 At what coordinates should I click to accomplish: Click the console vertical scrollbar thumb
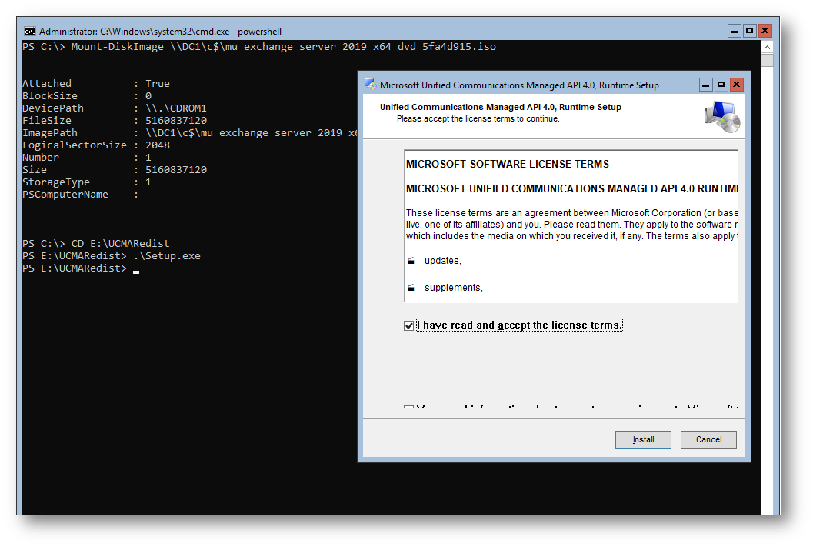767,60
